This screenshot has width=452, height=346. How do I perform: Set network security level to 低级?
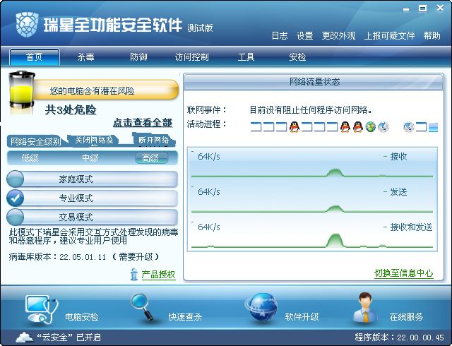[x=30, y=158]
